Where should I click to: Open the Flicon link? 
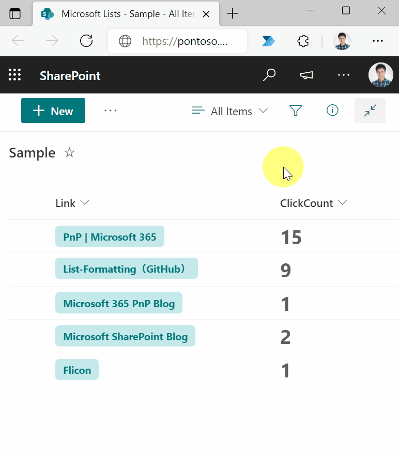pos(77,370)
